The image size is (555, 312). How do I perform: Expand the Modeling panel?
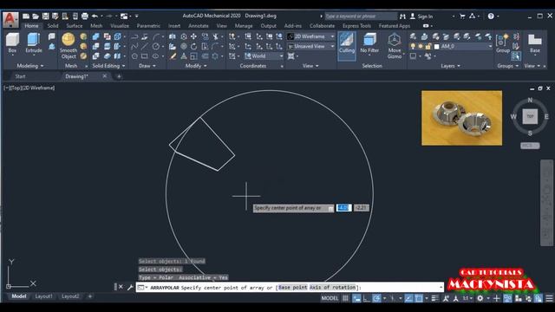30,66
